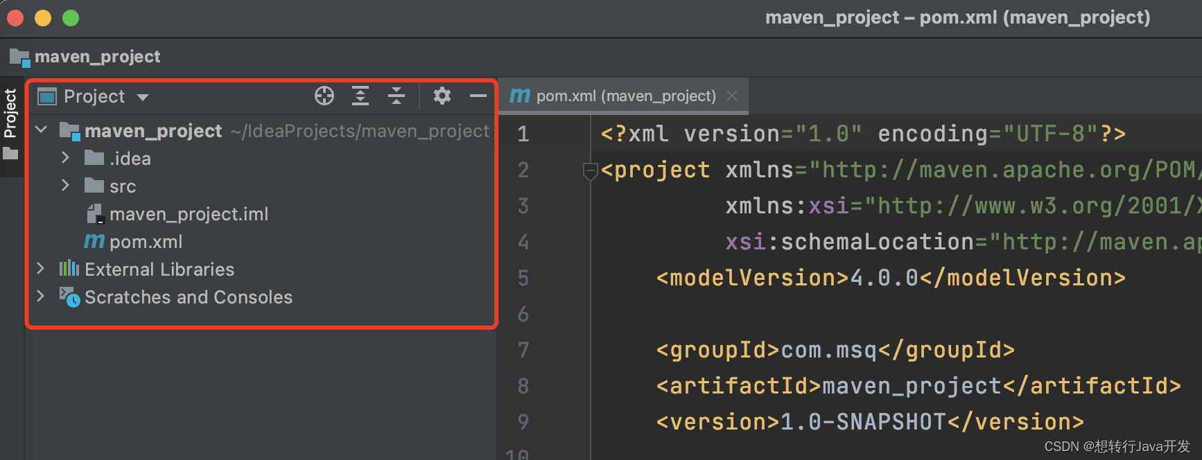Viewport: 1202px width, 460px height.
Task: Close the pom.xml editor tab
Action: point(732,96)
